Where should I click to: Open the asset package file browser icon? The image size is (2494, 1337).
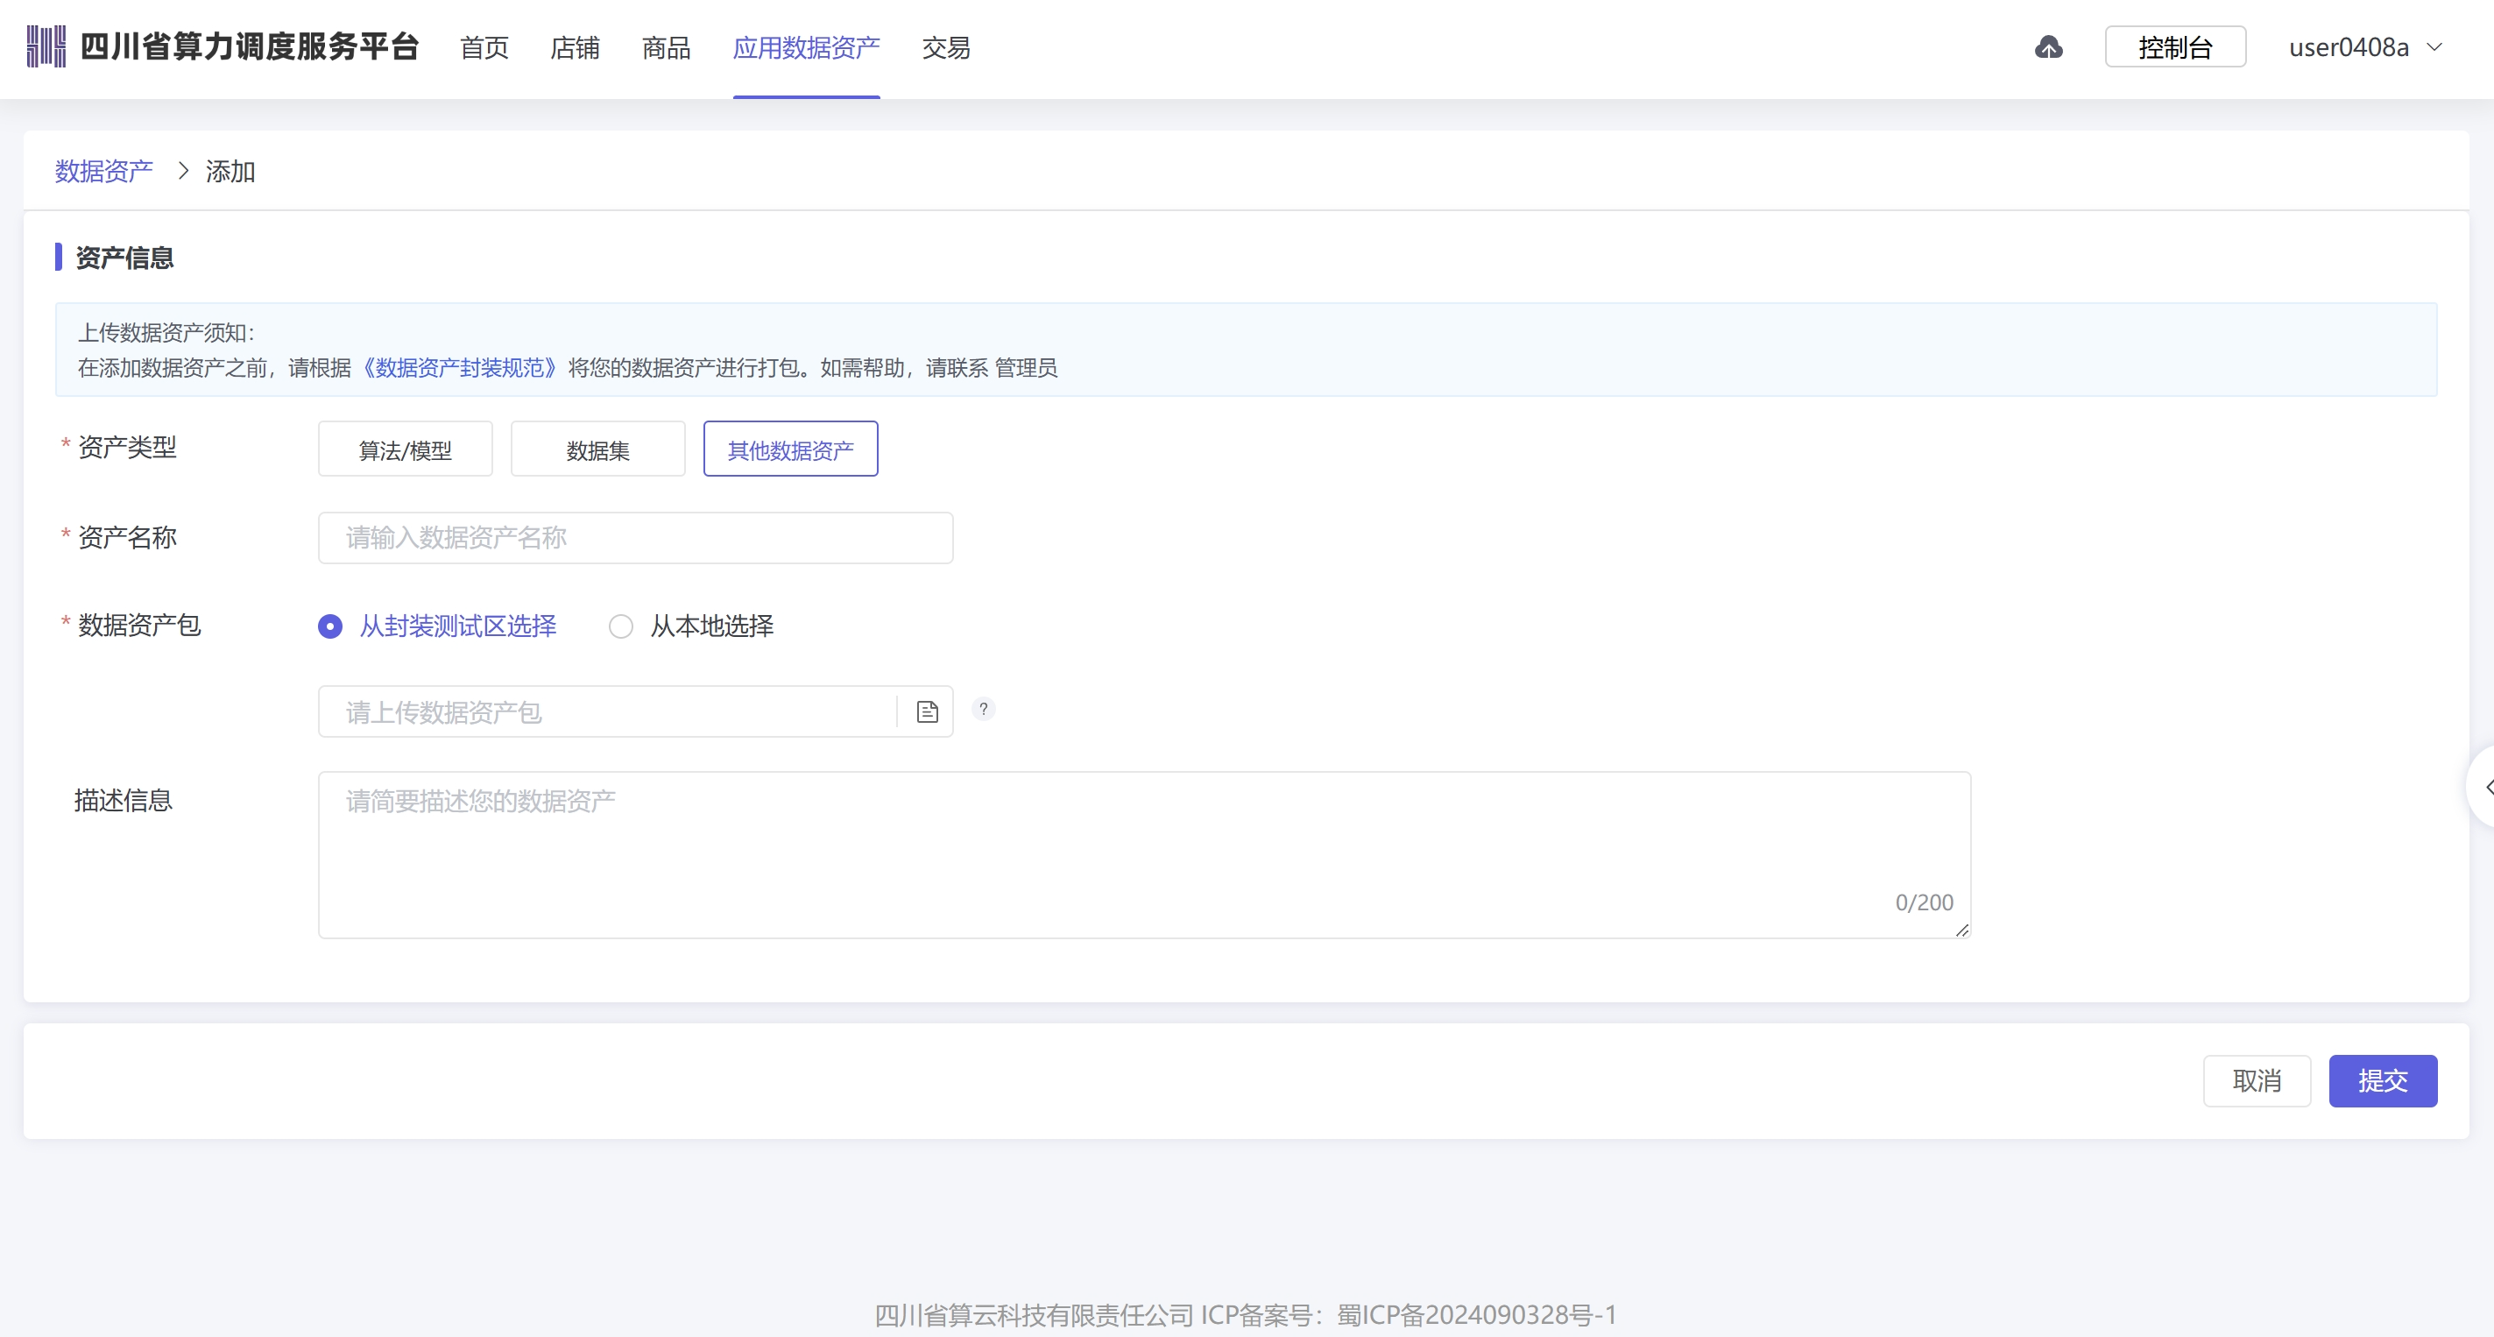[927, 711]
